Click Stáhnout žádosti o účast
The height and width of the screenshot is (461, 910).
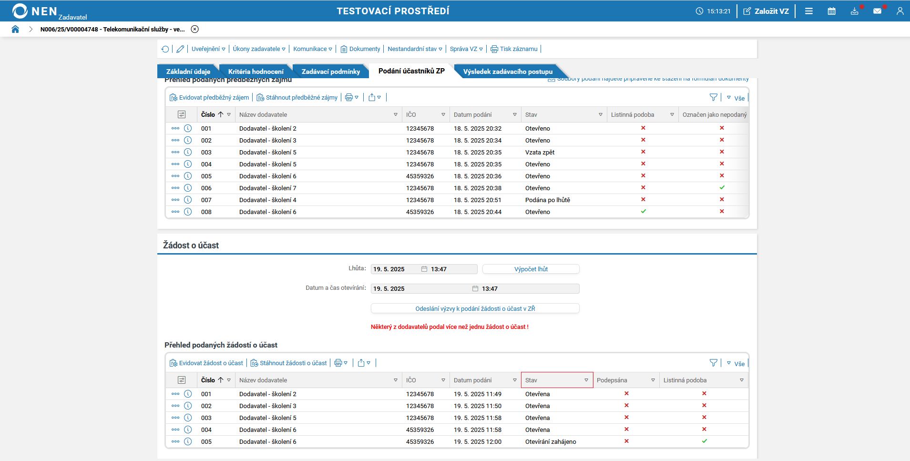[x=289, y=363]
